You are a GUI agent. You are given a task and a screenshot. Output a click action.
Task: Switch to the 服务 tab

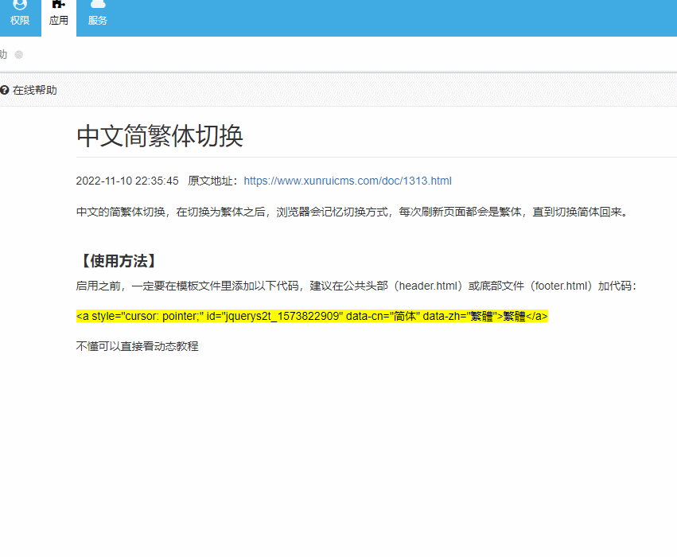(98, 18)
